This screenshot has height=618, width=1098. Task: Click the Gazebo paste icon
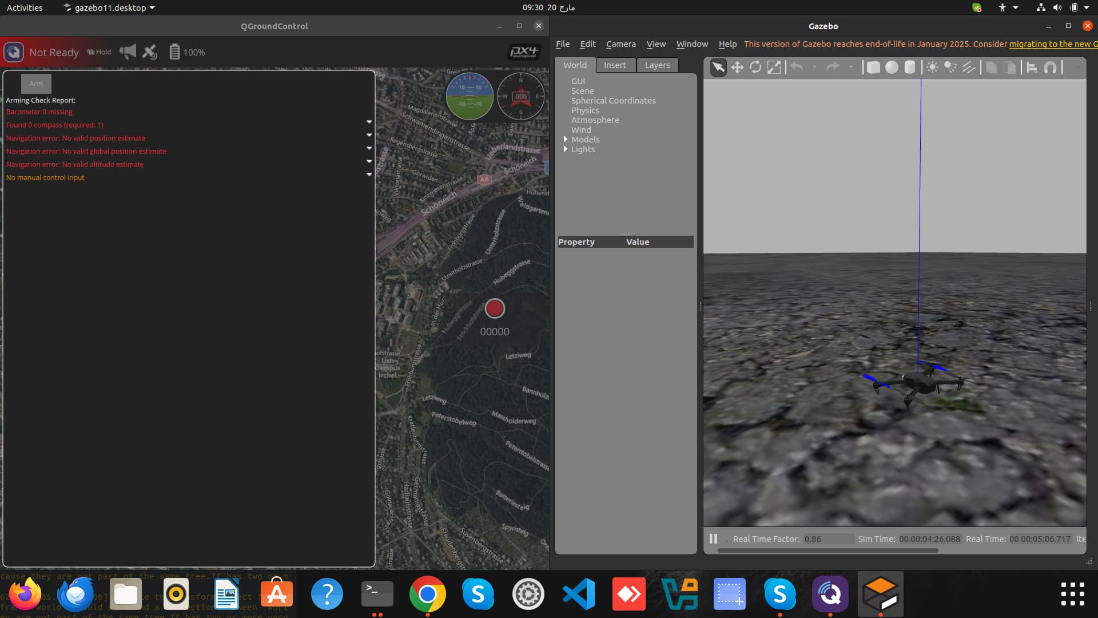point(1010,67)
